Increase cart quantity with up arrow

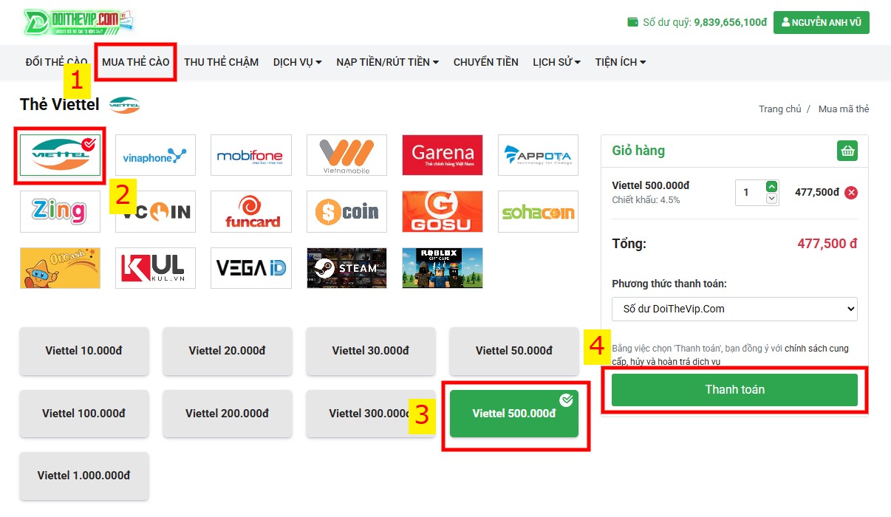(x=772, y=186)
